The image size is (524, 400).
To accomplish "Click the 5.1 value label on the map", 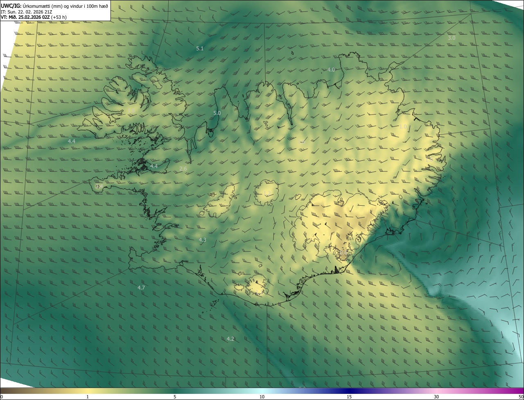I will click(200, 49).
